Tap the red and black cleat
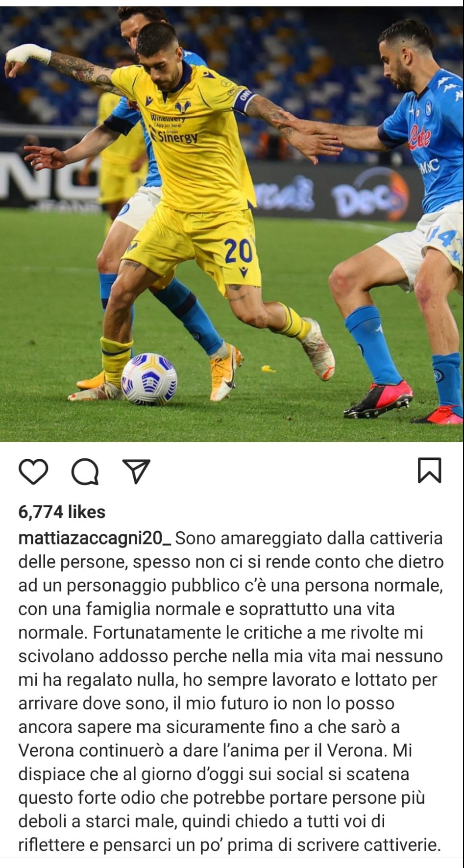 tap(378, 400)
